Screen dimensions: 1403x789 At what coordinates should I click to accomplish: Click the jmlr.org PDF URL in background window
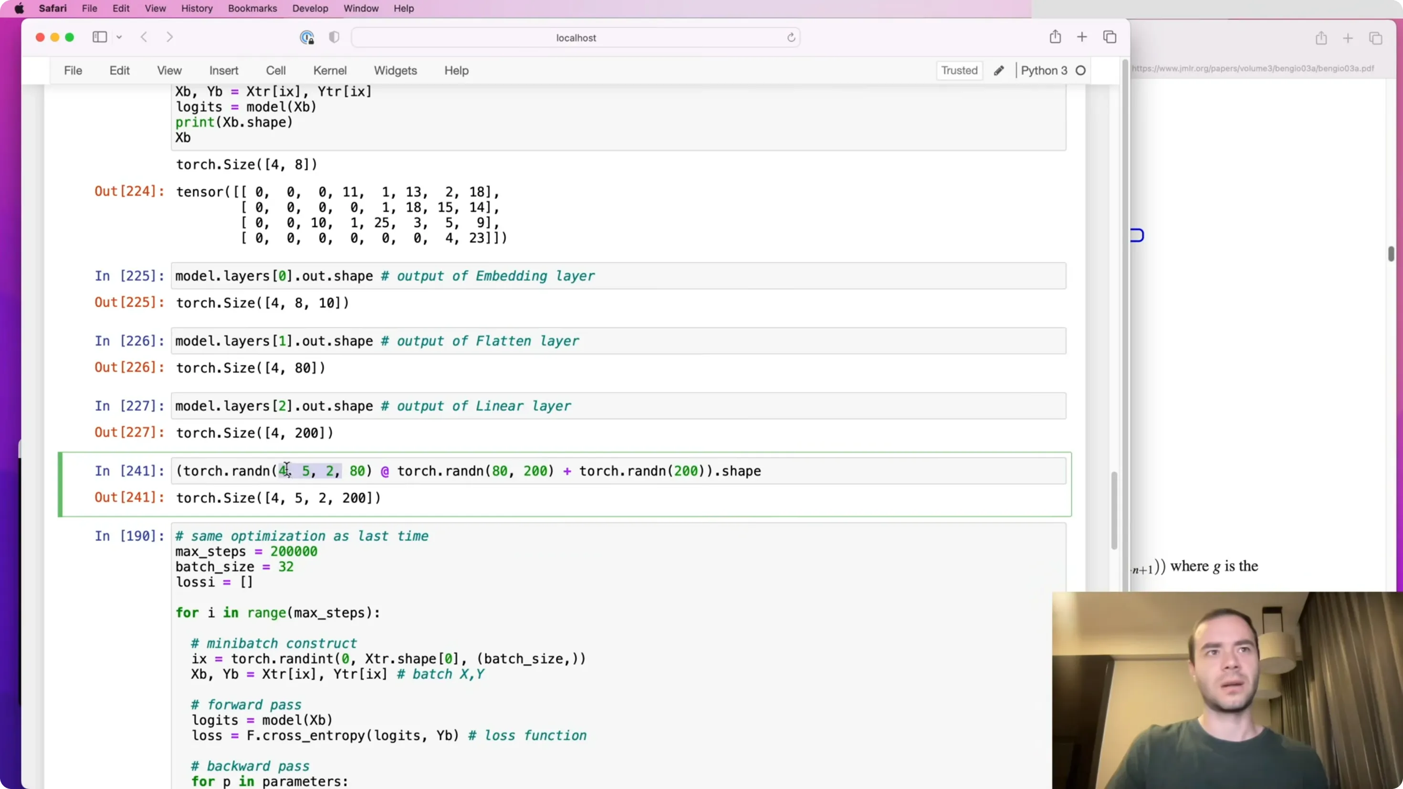coord(1253,69)
